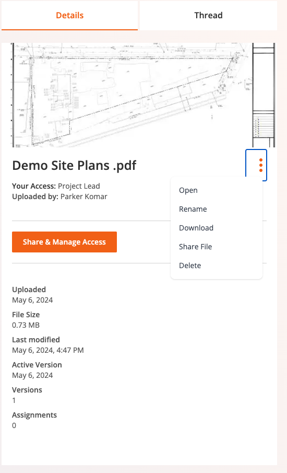Switch to the Thread tab
The image size is (287, 473).
208,15
